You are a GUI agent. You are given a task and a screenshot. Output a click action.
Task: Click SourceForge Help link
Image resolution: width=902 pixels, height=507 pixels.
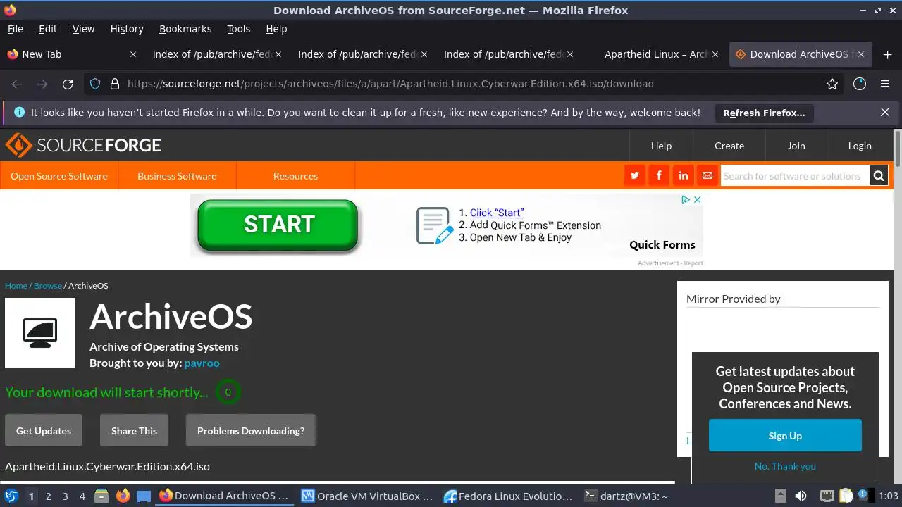(661, 146)
